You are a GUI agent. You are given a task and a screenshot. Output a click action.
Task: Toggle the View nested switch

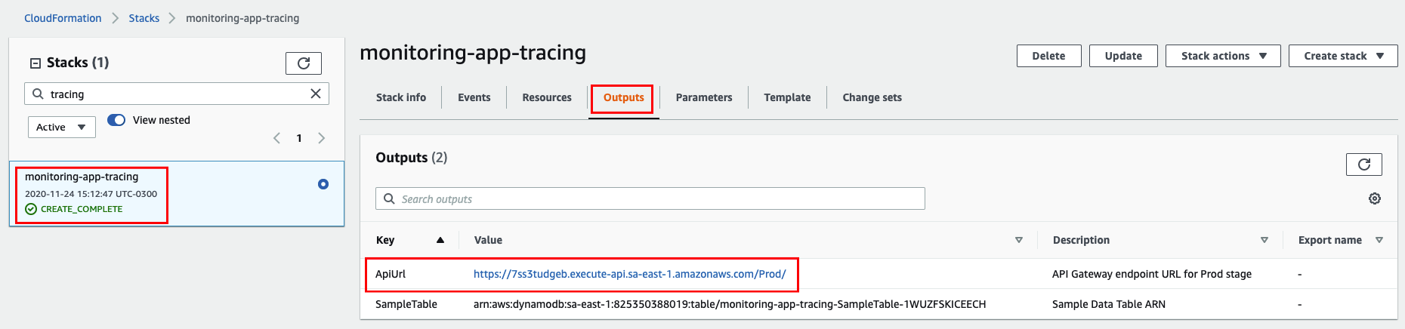coord(116,120)
